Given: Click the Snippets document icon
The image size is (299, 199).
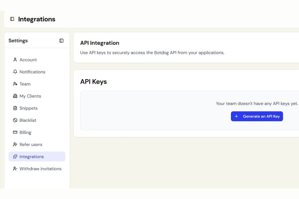Looking at the screenshot, I should (x=15, y=108).
